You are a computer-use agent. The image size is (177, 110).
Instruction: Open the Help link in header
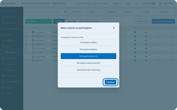pos(137,3)
